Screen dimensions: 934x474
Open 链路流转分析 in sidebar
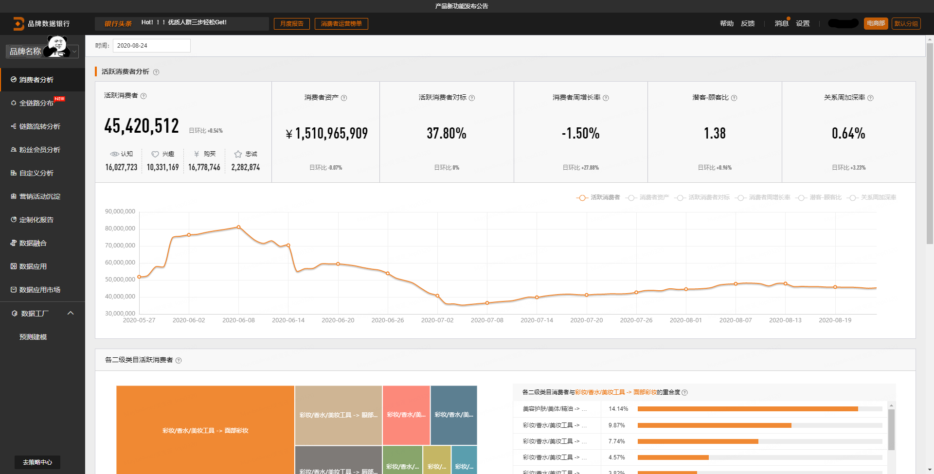pyautogui.click(x=39, y=126)
